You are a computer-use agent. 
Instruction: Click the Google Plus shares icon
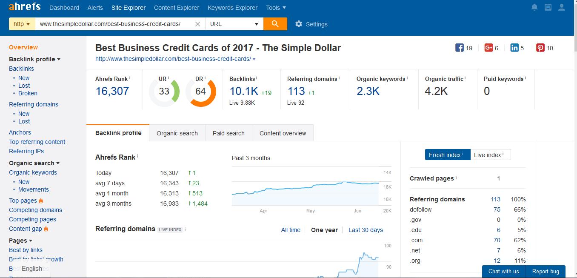pyautogui.click(x=488, y=48)
